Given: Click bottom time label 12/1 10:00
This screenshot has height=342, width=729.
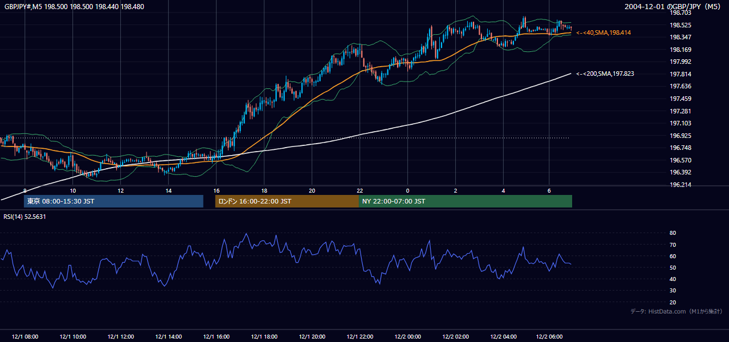Looking at the screenshot, I should coord(72,337).
